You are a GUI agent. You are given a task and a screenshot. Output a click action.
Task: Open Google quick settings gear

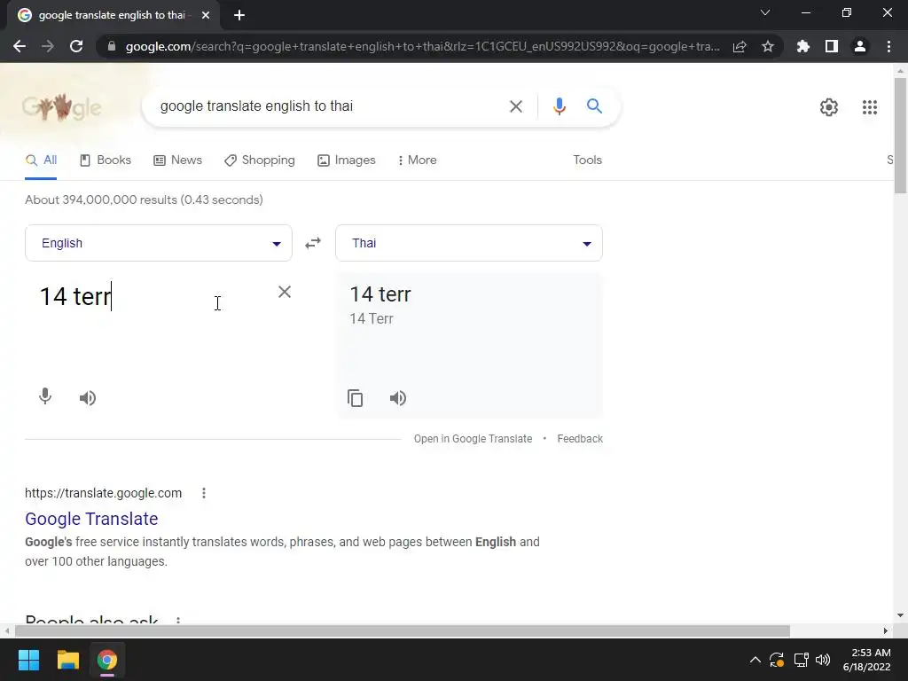tap(829, 107)
